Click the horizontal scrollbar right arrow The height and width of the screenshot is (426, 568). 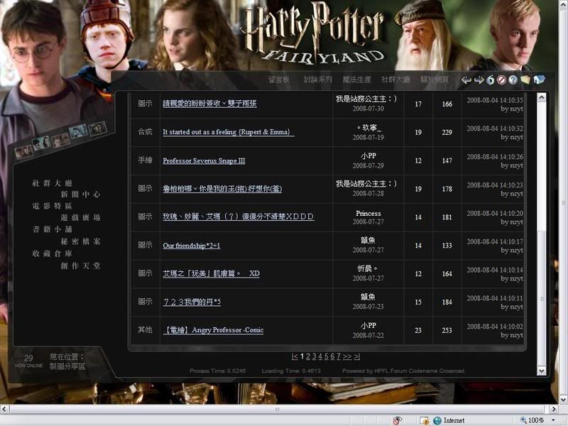point(554,410)
